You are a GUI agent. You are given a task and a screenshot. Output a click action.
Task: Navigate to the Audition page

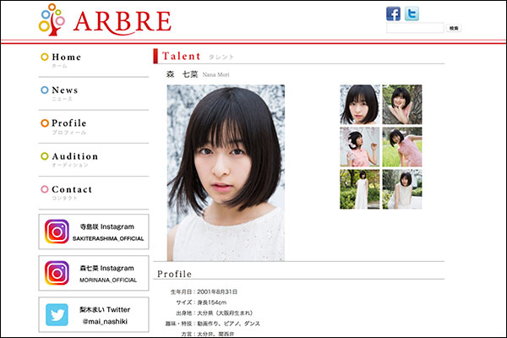pos(74,156)
